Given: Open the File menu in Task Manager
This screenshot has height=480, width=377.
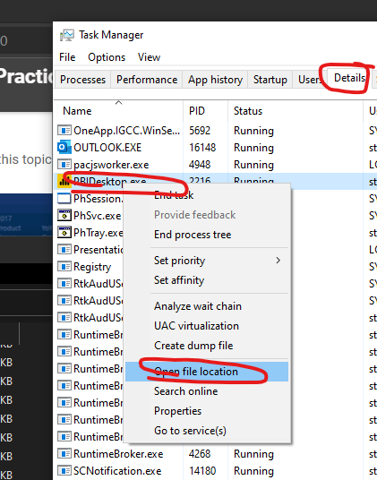Looking at the screenshot, I should click(67, 57).
